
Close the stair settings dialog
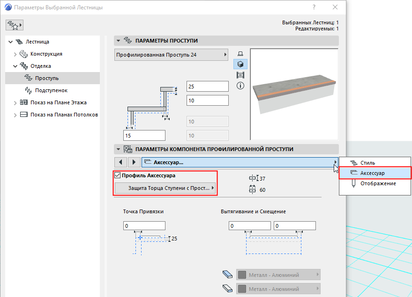335,7
